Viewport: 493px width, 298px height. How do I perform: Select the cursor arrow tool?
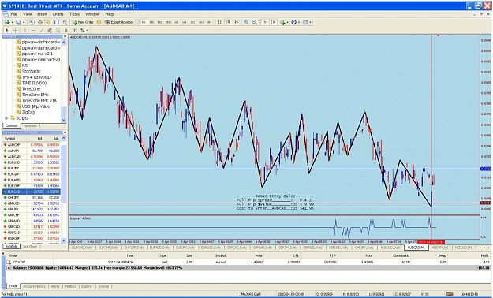click(7, 31)
